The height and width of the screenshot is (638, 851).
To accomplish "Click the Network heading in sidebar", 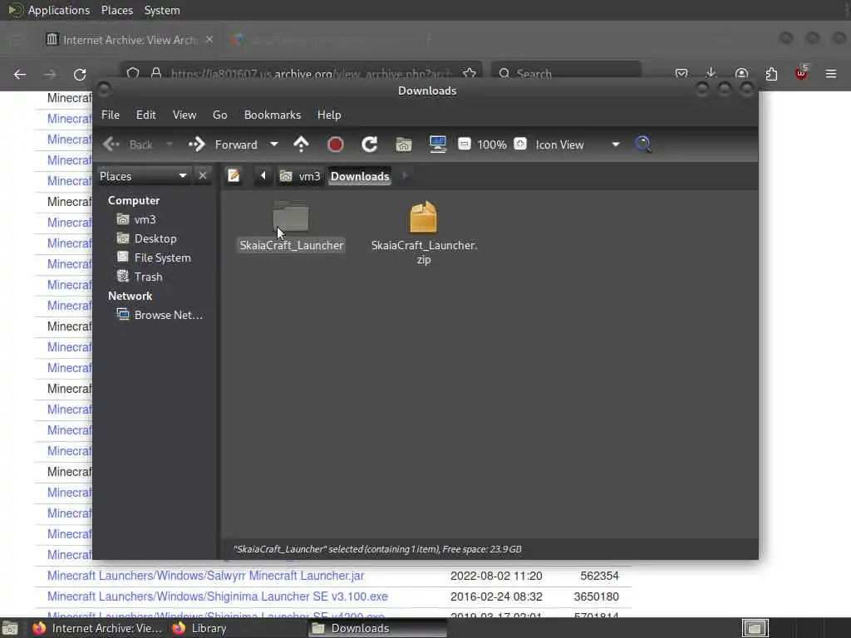I will [130, 297].
